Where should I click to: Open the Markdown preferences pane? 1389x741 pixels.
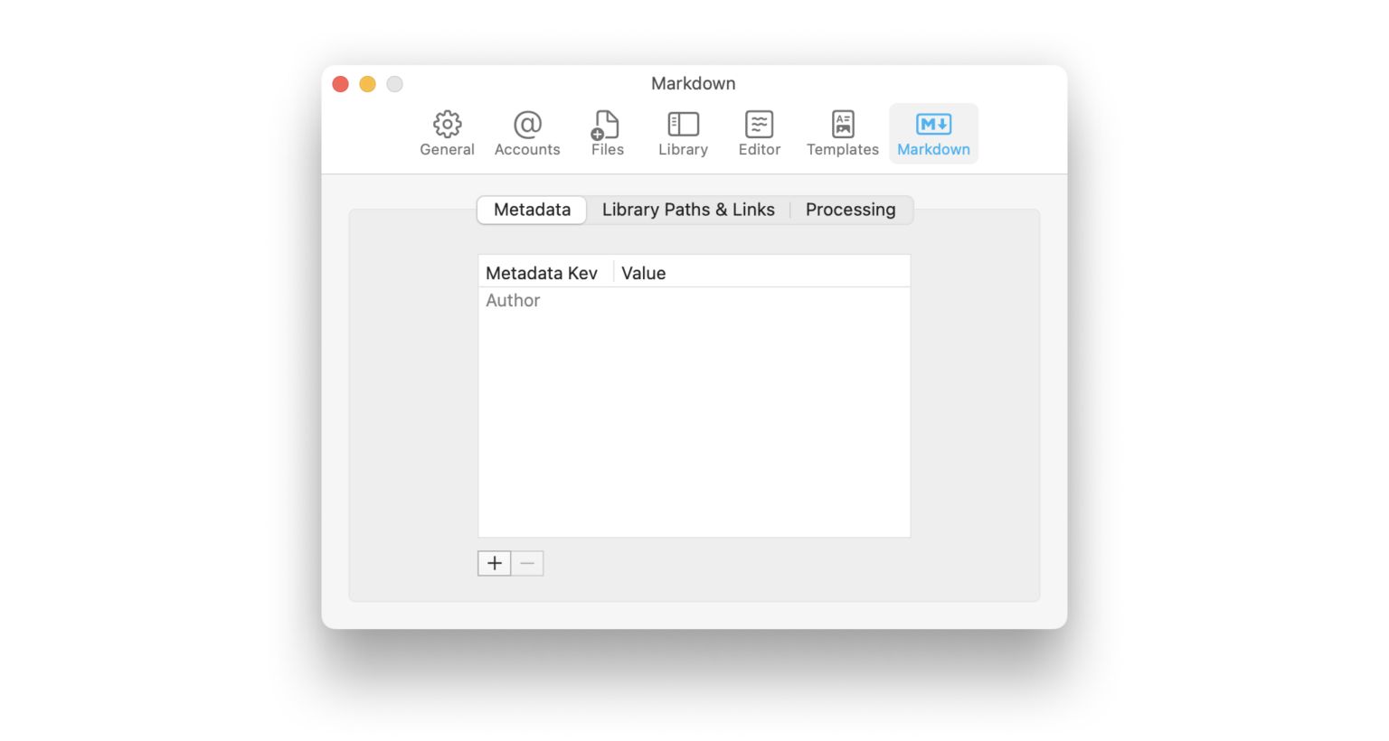click(933, 133)
